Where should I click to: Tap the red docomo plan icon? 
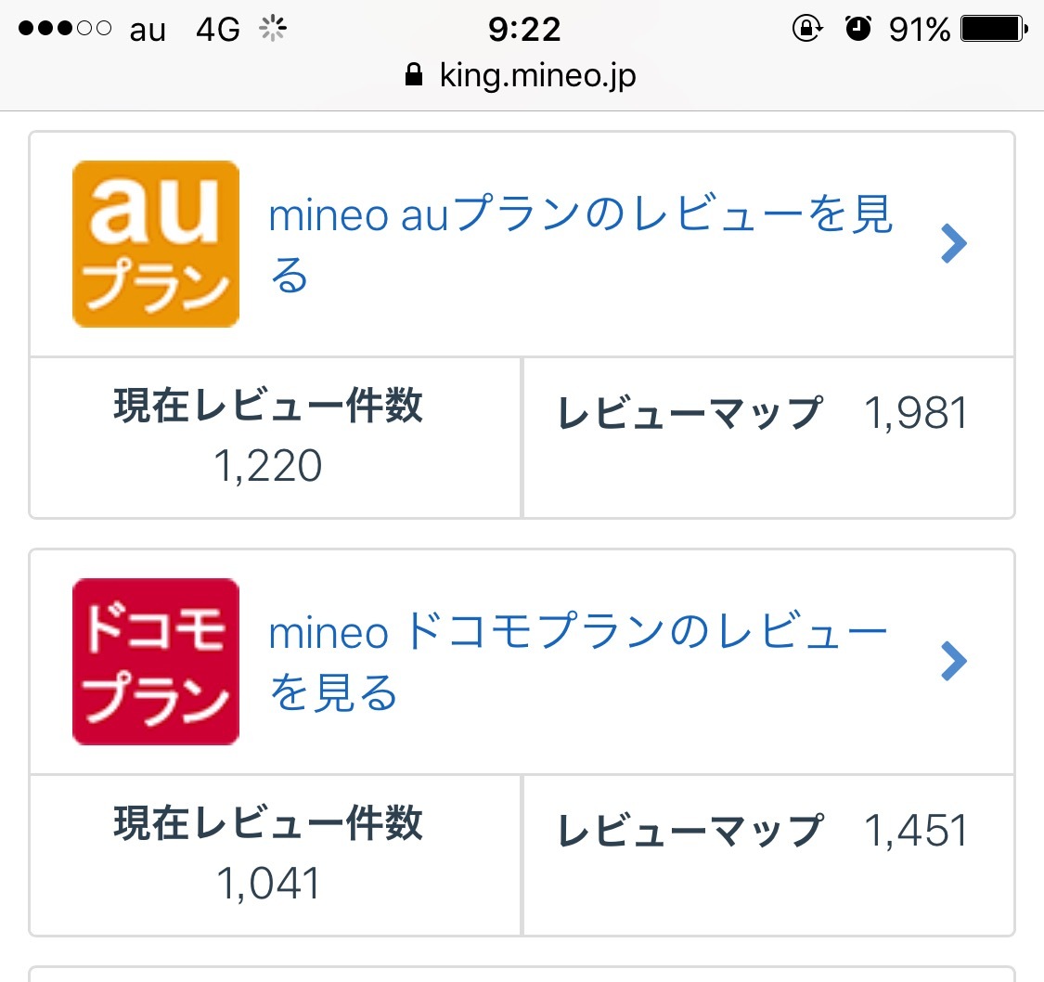(x=156, y=662)
